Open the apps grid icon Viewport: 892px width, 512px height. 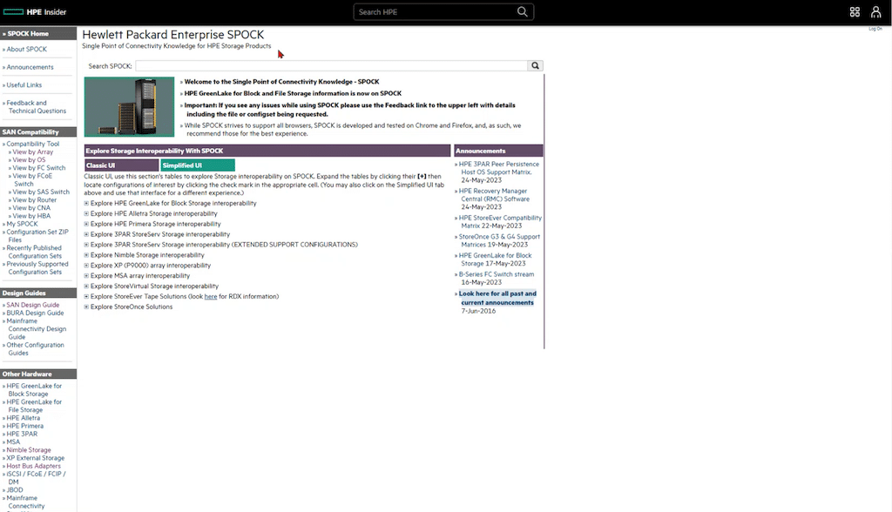tap(855, 12)
